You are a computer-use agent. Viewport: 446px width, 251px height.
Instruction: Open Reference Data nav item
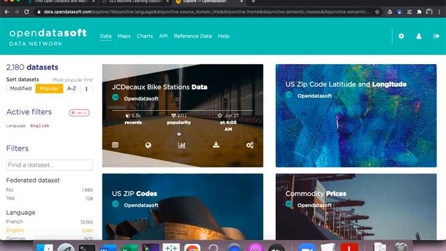[x=192, y=36]
